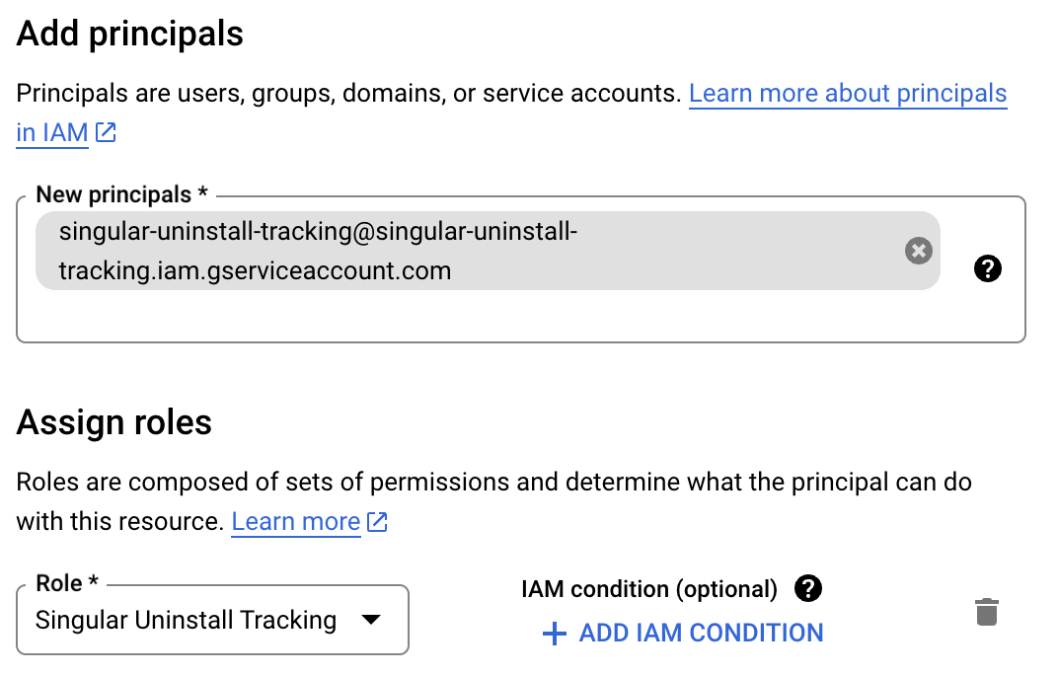Follow the 'in IAM' link text
Image resolution: width=1058 pixels, height=675 pixels.
(x=52, y=132)
